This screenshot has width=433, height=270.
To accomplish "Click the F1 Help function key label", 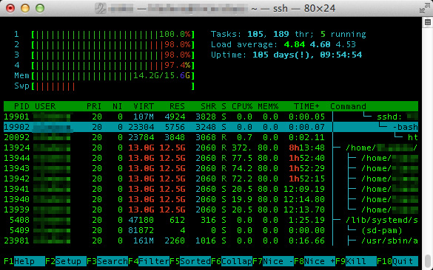I will click(x=24, y=261).
